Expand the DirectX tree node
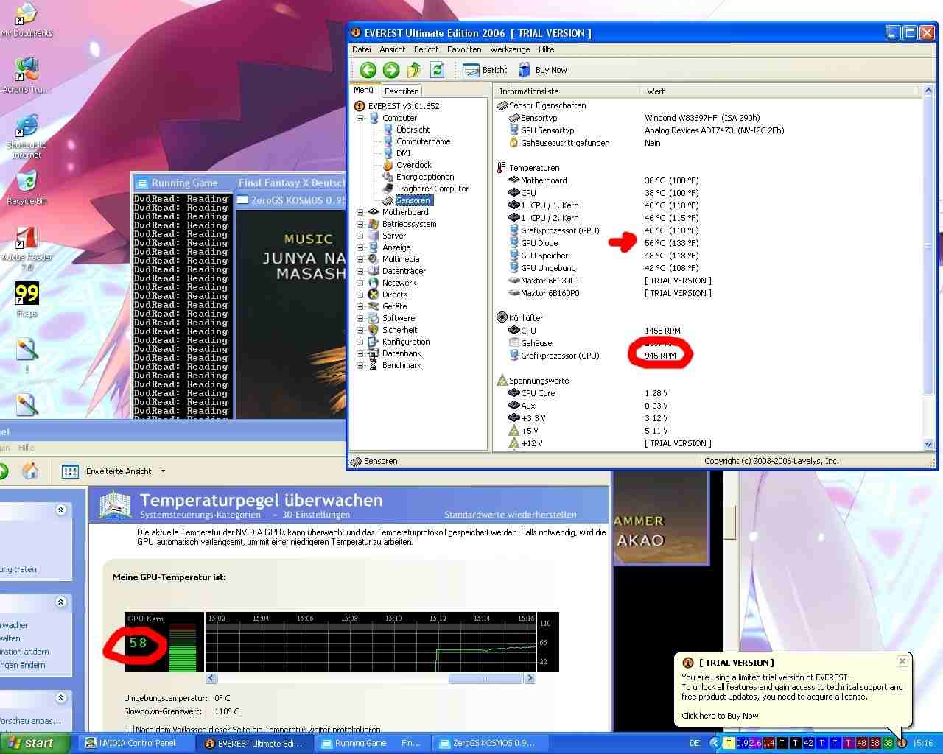 point(360,295)
